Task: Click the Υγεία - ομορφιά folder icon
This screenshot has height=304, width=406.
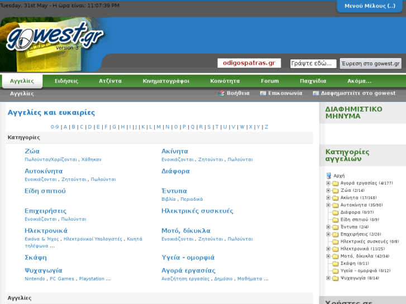Action: (335, 271)
